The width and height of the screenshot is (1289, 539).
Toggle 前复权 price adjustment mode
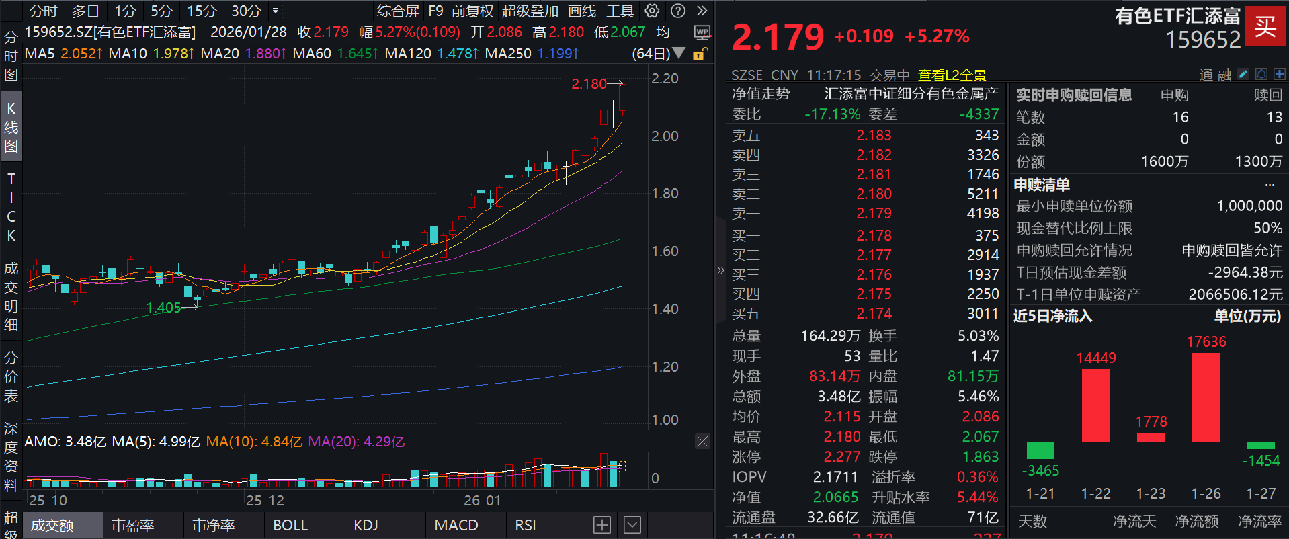tap(472, 11)
